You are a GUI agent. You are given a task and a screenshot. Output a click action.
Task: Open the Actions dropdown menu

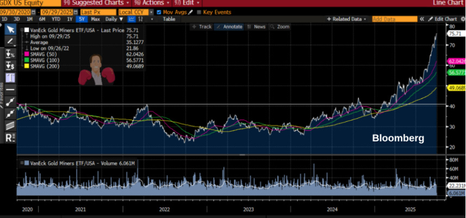point(152,3)
